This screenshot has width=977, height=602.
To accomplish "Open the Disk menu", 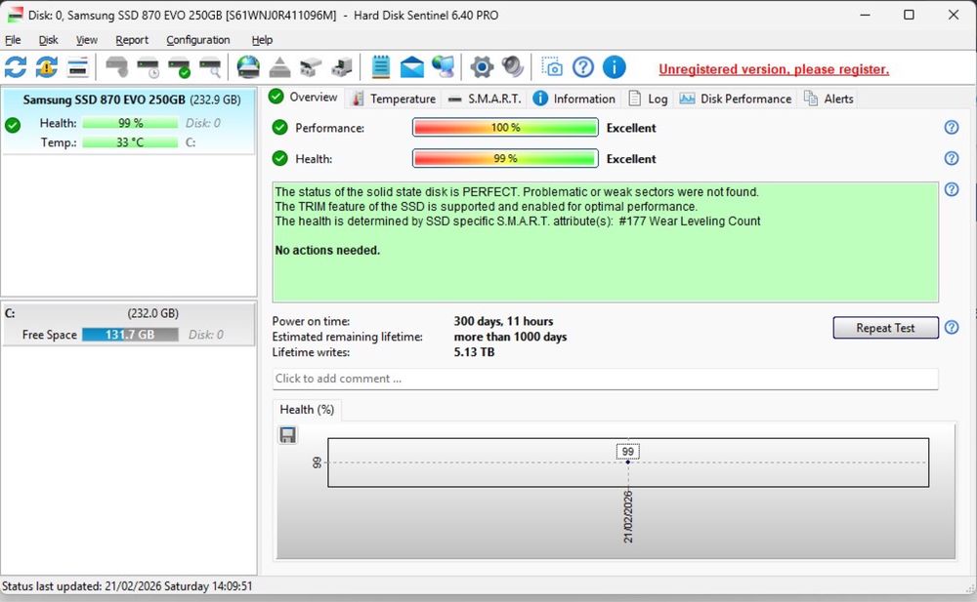I will tap(48, 40).
